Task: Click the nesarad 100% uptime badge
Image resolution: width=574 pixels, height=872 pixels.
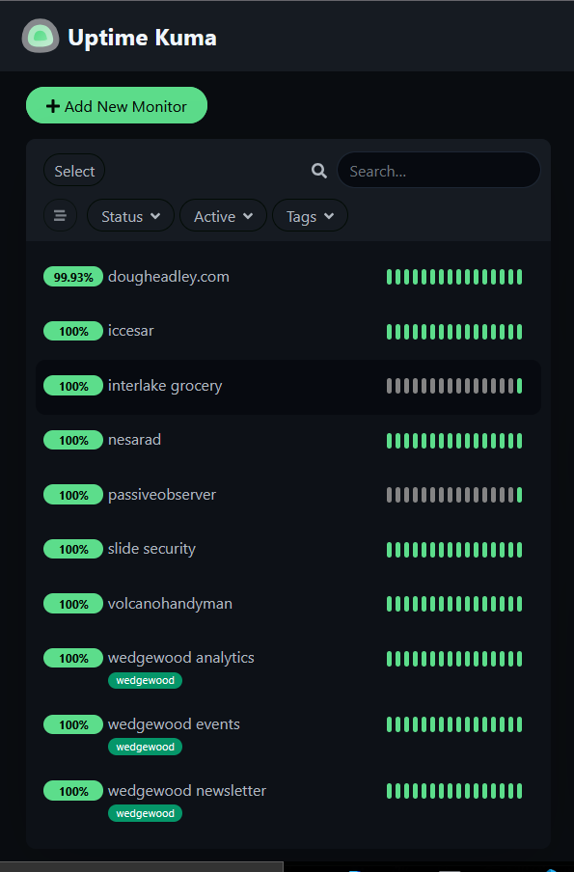Action: coord(73,441)
